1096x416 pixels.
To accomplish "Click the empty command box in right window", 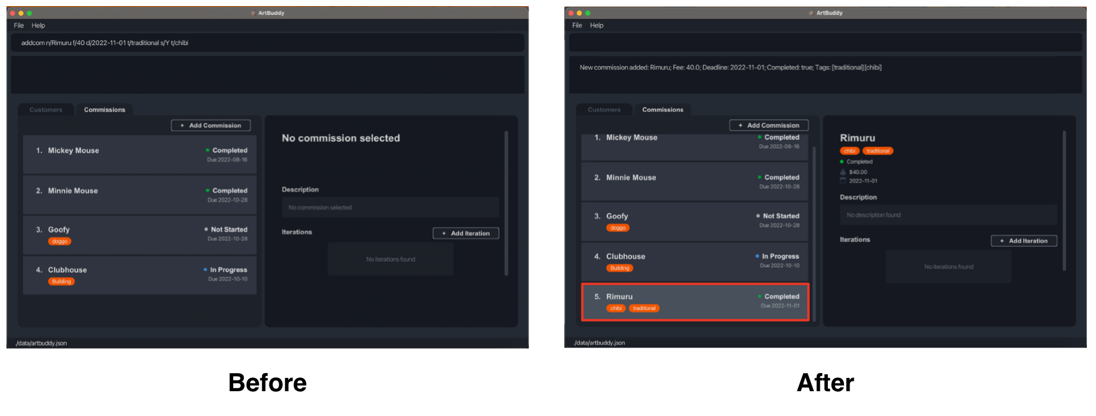I will click(825, 42).
